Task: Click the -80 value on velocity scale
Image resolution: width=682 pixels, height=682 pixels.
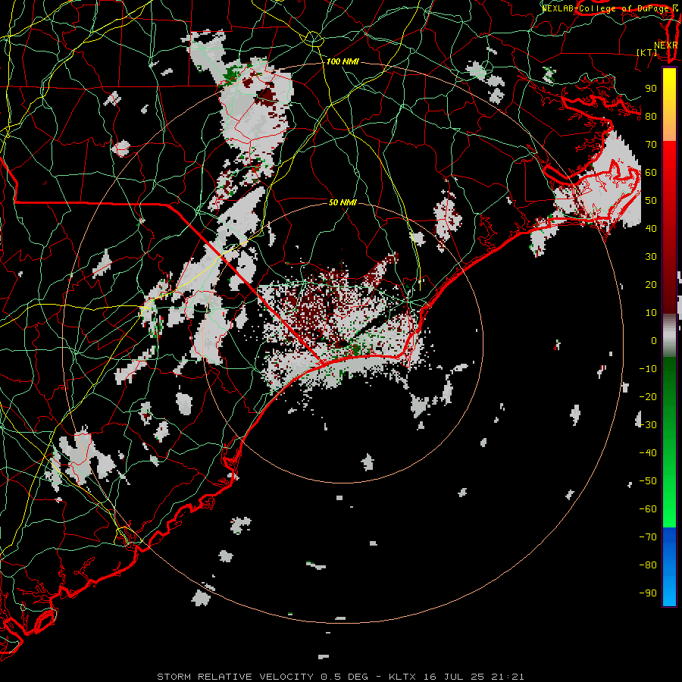Action: click(648, 565)
